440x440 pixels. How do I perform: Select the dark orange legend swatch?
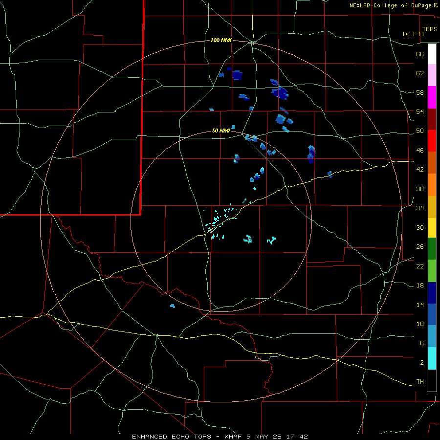pyautogui.click(x=432, y=162)
